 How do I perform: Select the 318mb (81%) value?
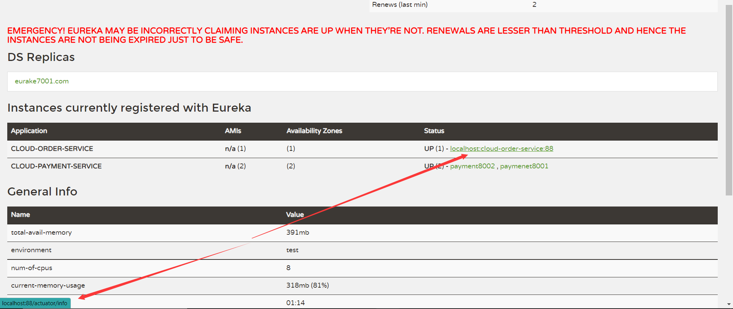pos(308,285)
